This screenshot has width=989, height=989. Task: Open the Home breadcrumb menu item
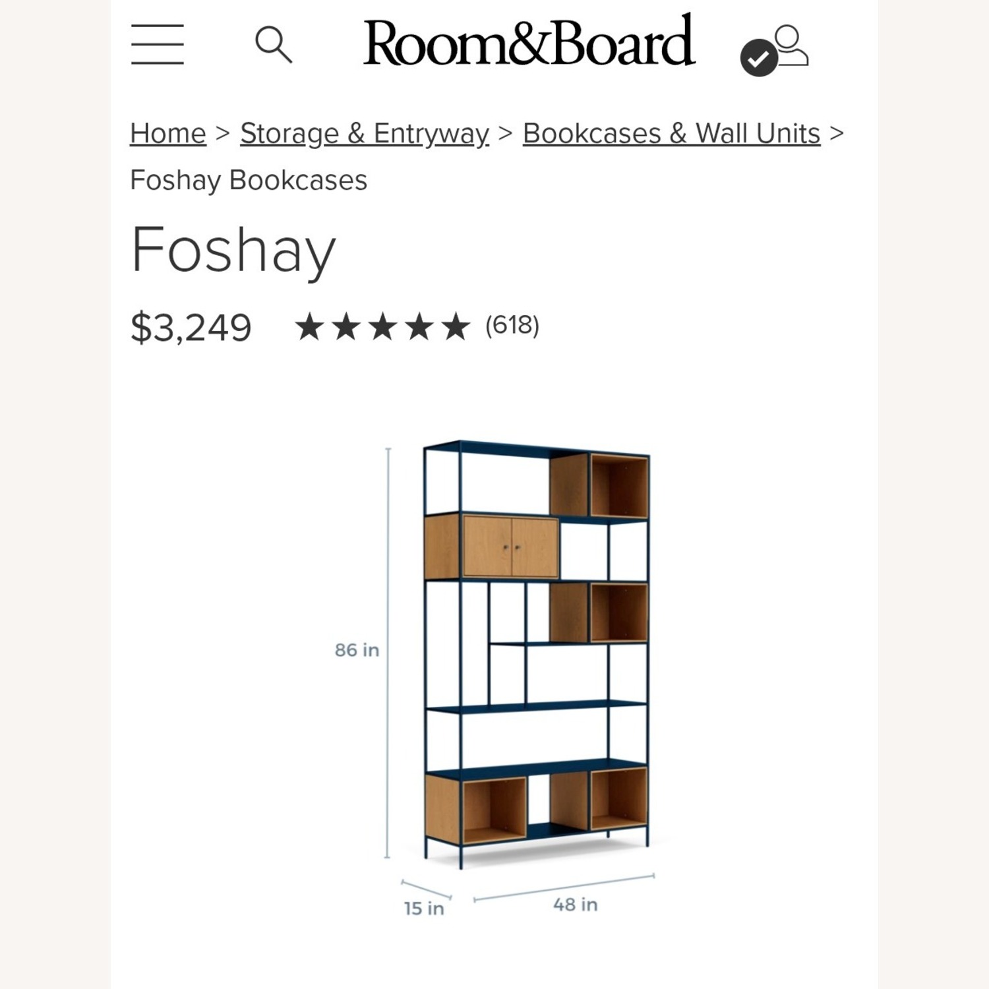(167, 132)
